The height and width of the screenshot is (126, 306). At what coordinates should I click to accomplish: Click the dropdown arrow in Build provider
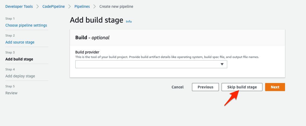pos(222,64)
